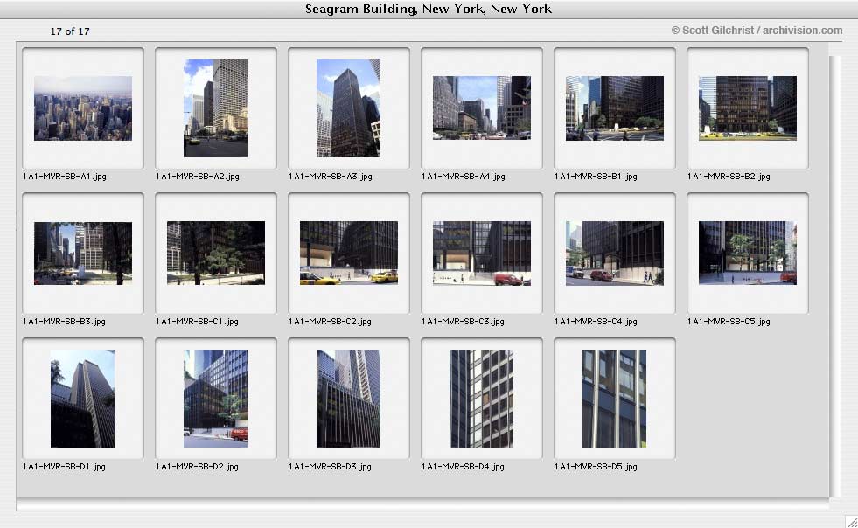Click the window resize grip corner
Screen dimensions: 858x528
(x=851, y=521)
